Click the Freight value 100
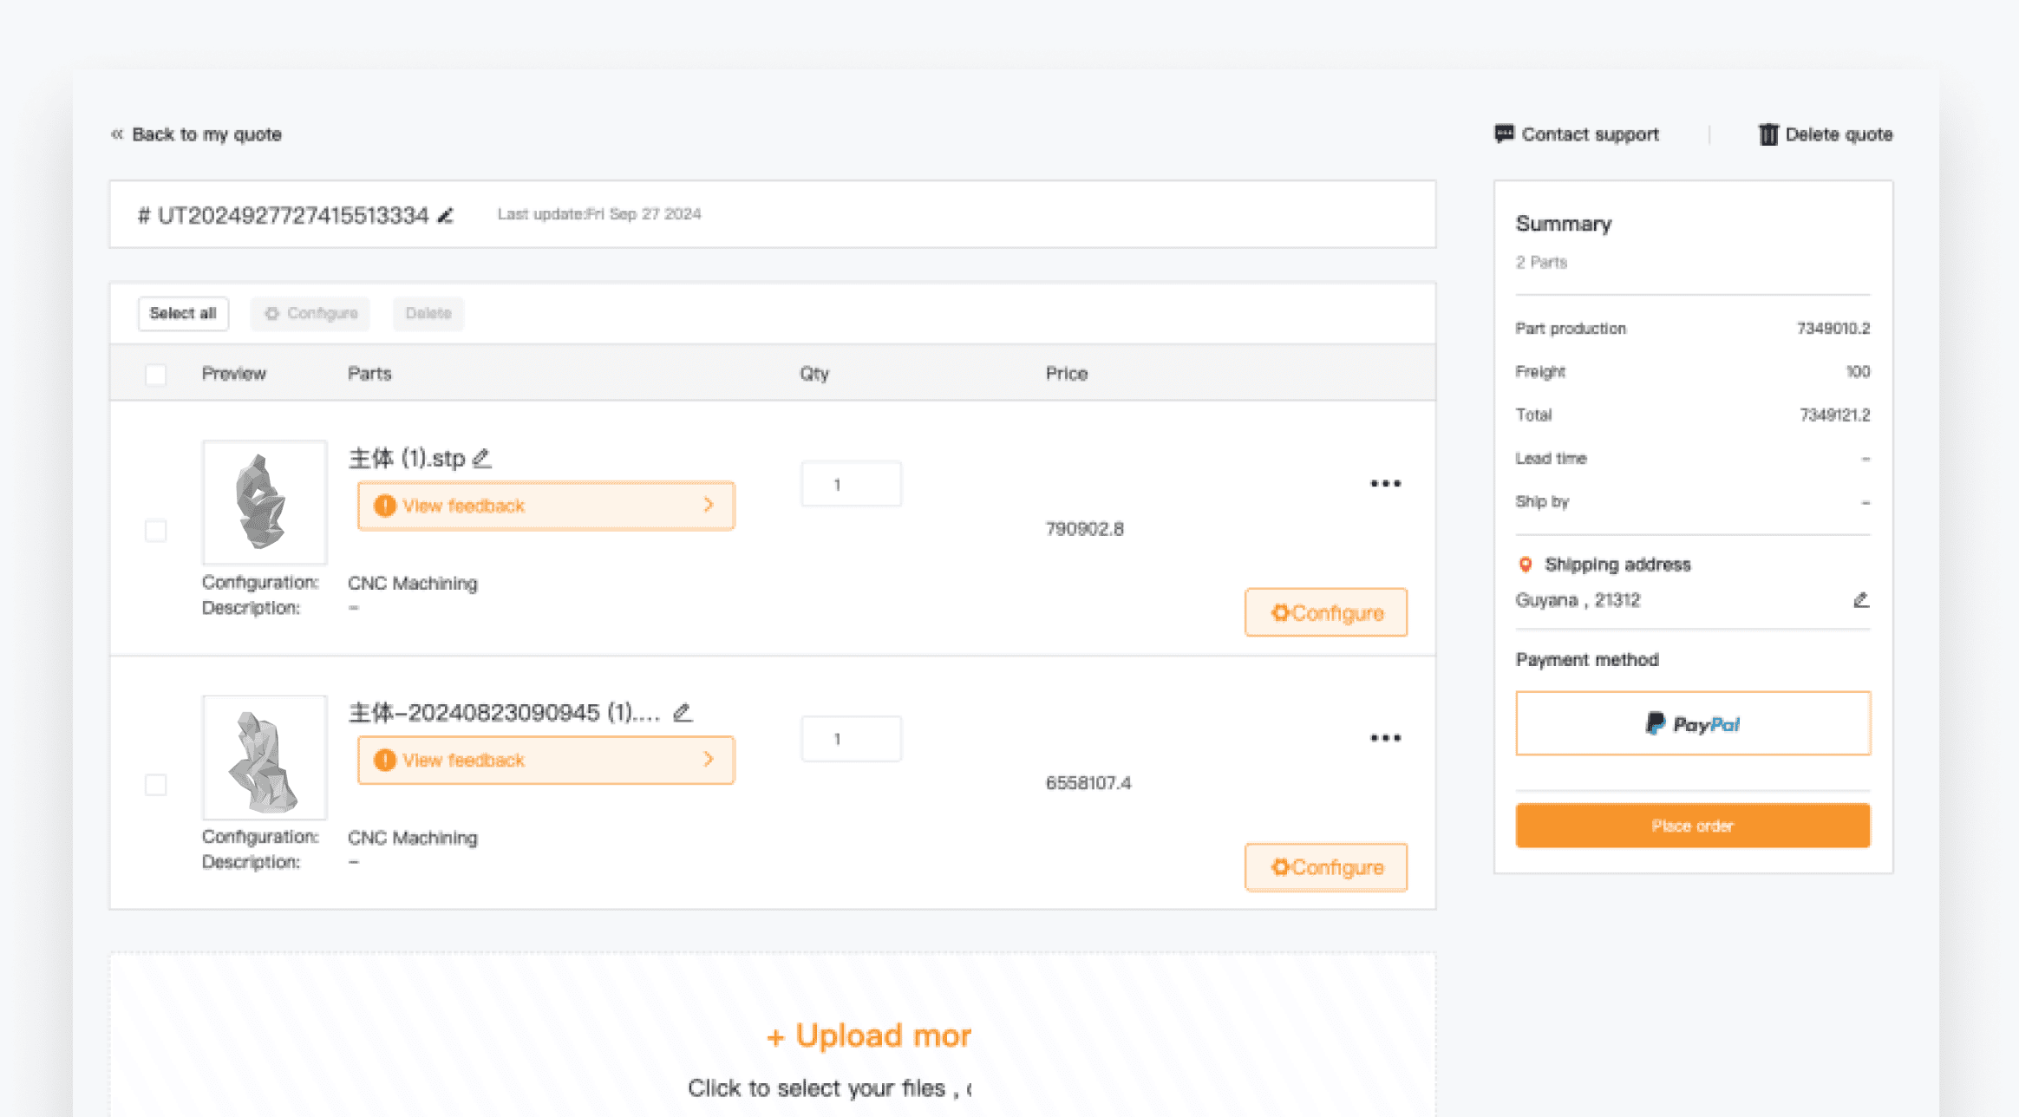This screenshot has height=1117, width=2019. [1858, 372]
